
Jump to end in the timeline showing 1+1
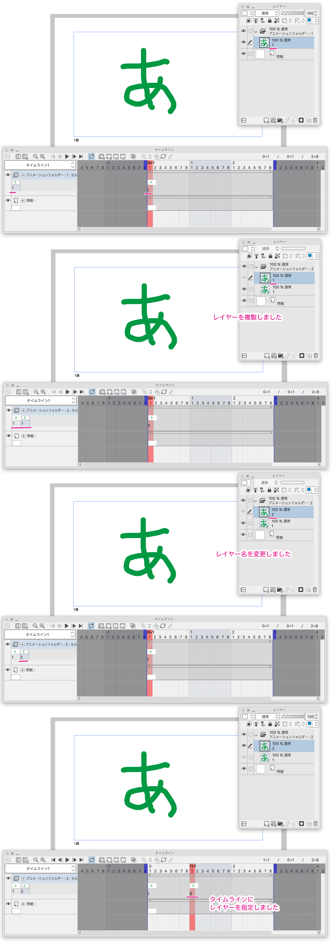coord(82,860)
